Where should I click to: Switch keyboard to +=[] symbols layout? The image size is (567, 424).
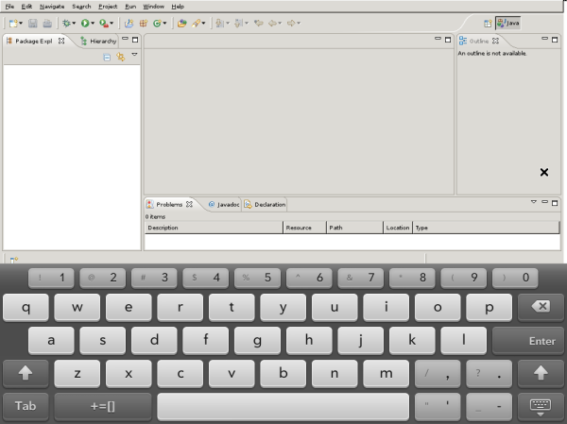coord(103,406)
